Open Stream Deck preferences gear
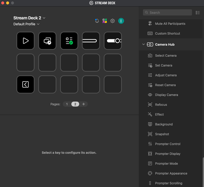The image size is (204, 187). [x=112, y=21]
